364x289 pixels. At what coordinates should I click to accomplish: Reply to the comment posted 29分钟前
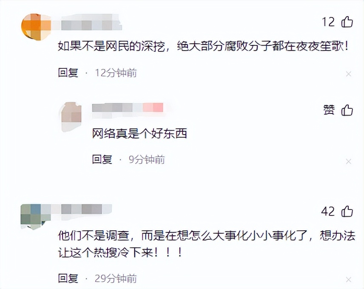point(68,278)
